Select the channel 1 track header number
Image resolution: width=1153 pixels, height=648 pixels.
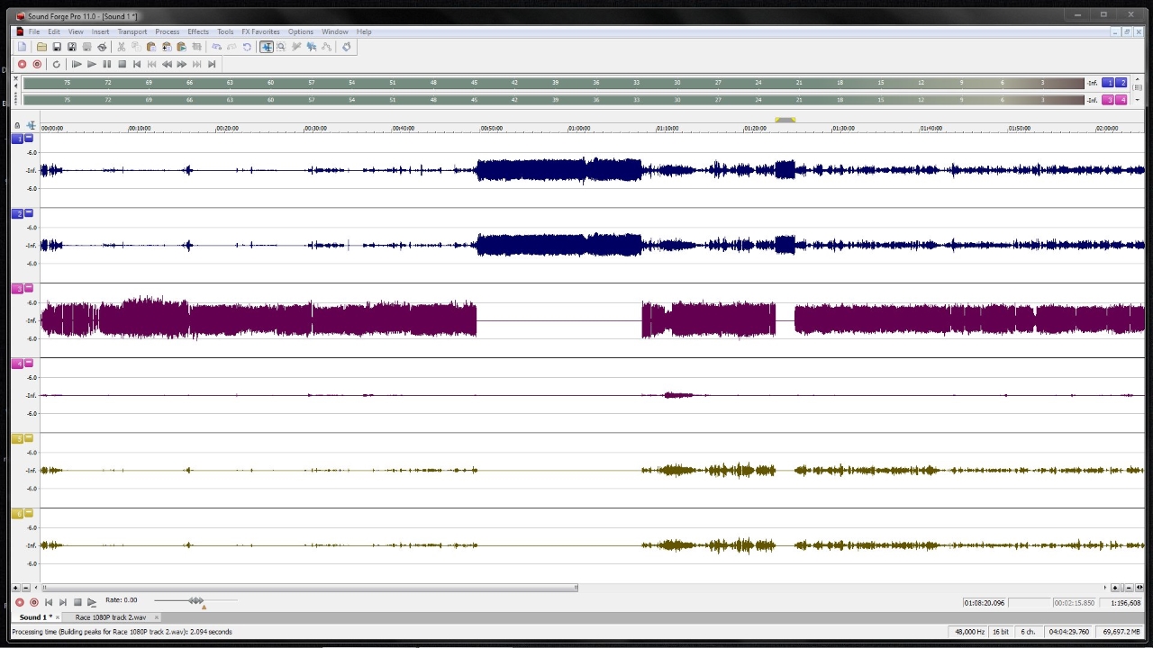tap(17, 139)
